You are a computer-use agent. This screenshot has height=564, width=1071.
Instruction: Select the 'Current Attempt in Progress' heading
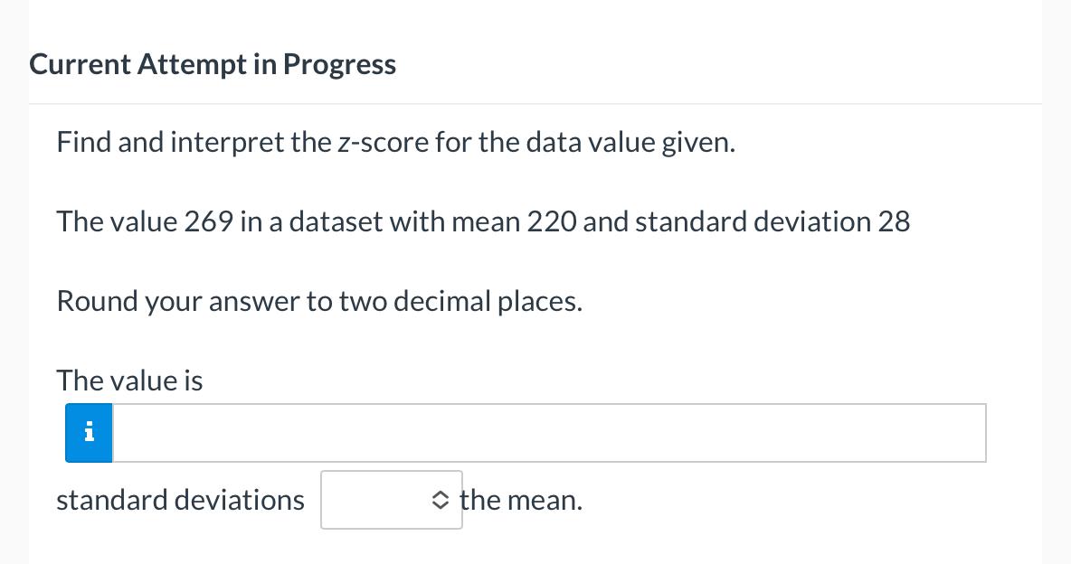213,63
